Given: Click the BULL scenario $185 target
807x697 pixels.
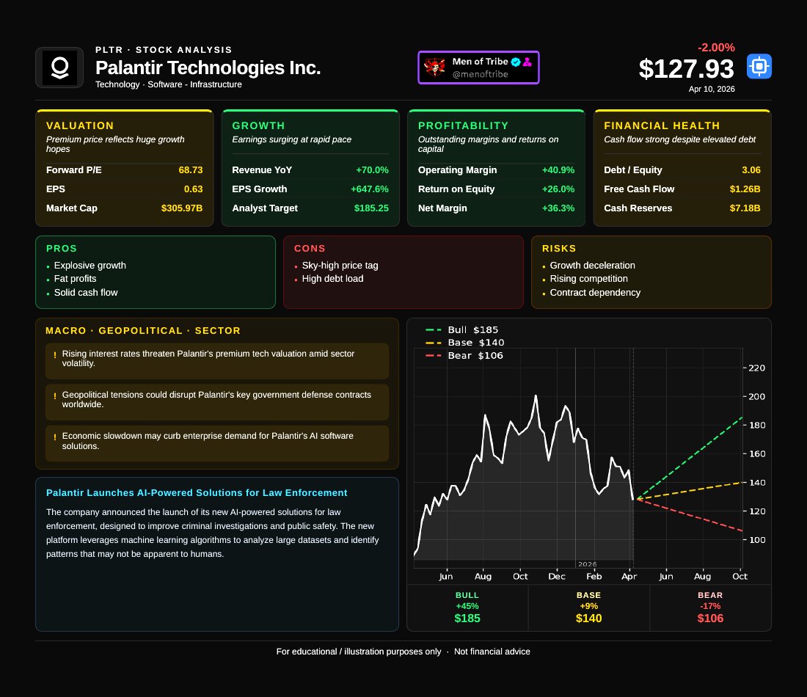Looking at the screenshot, I should click(x=467, y=618).
